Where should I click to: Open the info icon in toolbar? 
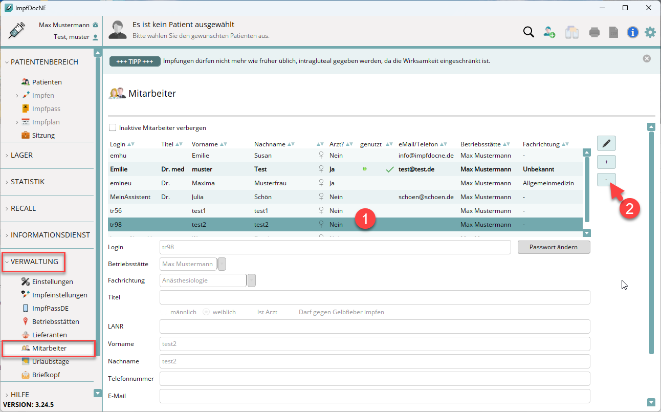[x=633, y=32]
